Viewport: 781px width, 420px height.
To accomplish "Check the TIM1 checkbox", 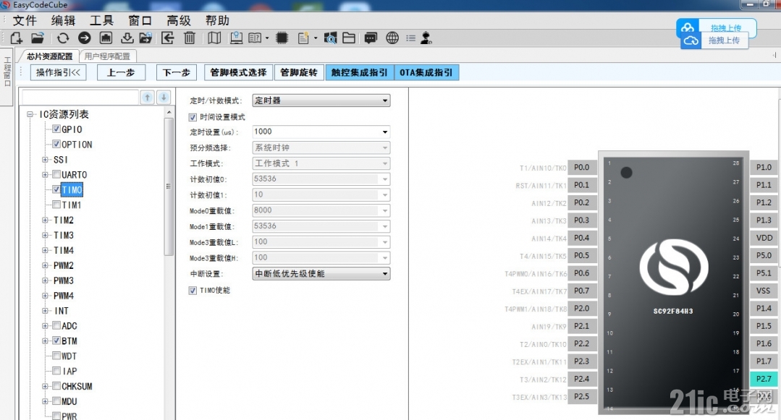I will (56, 205).
